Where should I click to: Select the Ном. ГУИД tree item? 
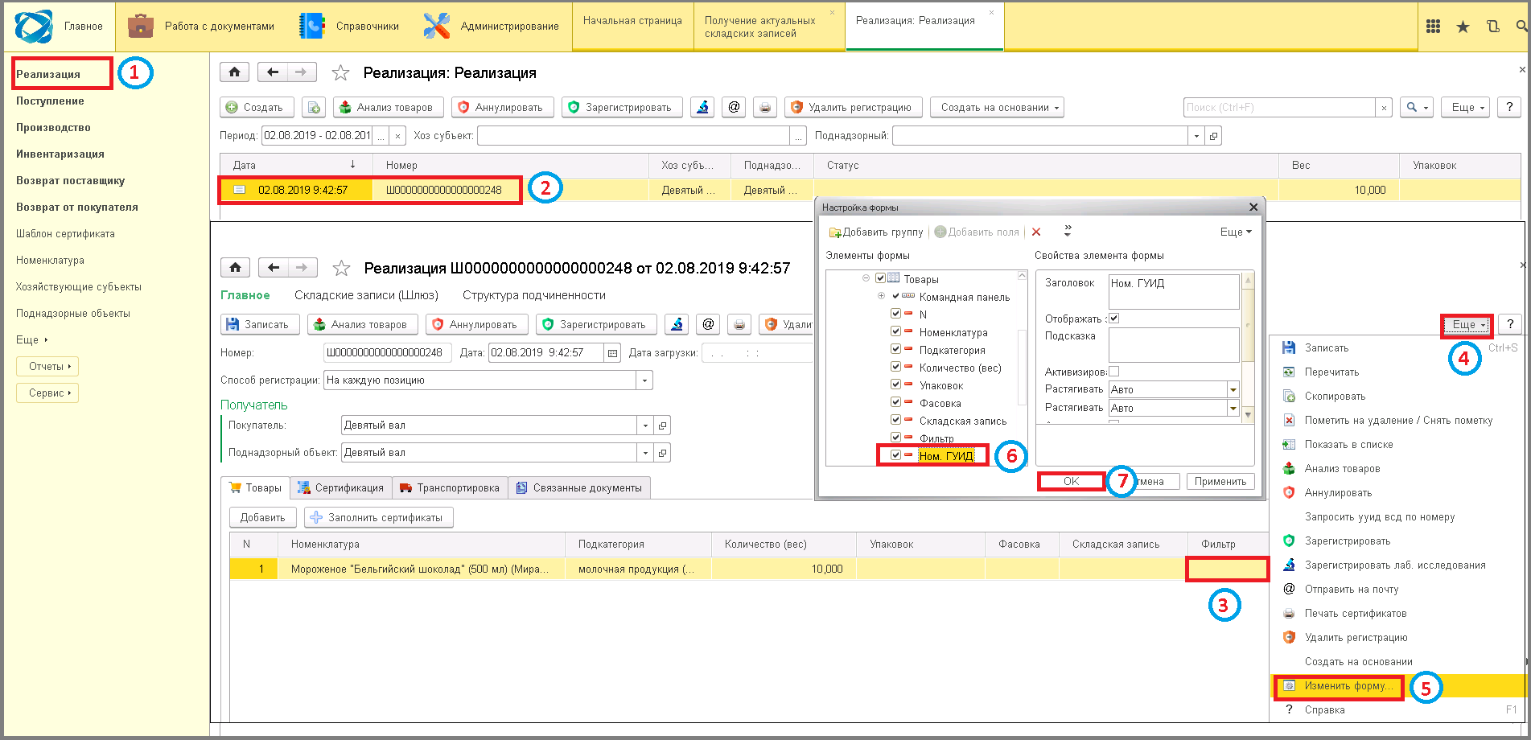point(946,455)
